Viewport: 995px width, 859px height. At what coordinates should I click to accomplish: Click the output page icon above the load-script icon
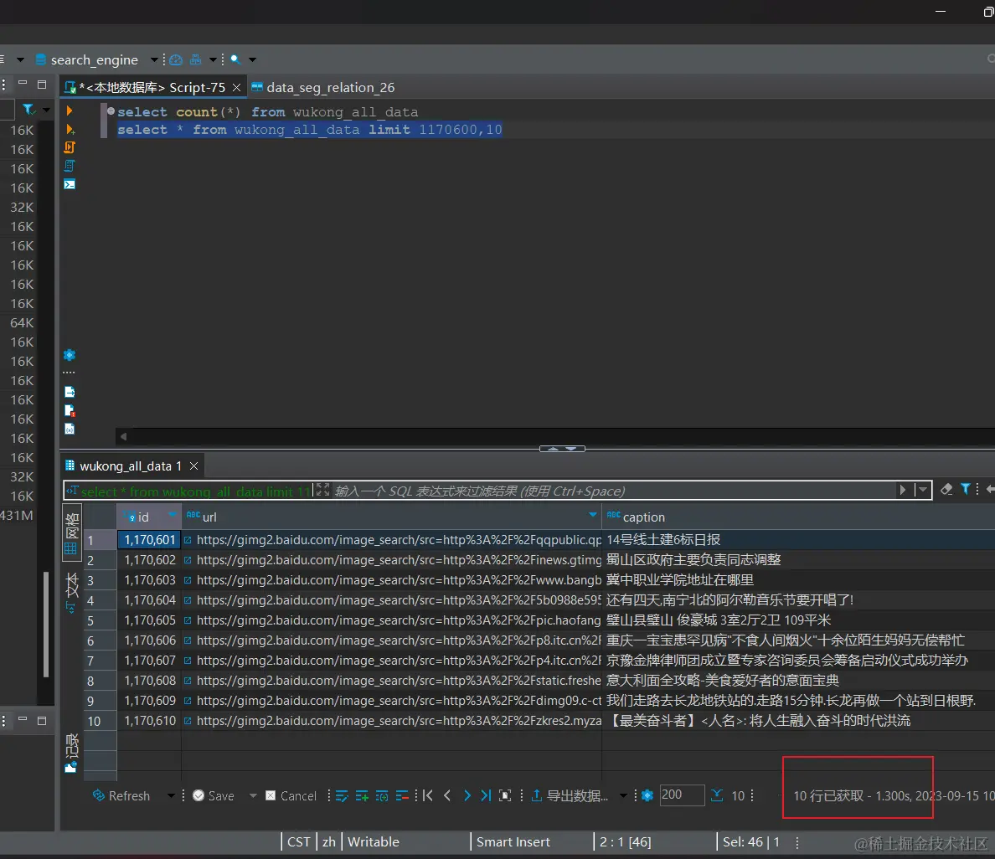pyautogui.click(x=70, y=392)
